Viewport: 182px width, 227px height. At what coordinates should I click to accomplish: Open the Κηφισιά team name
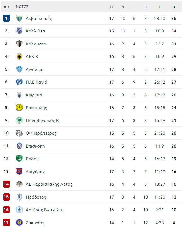click(34, 95)
